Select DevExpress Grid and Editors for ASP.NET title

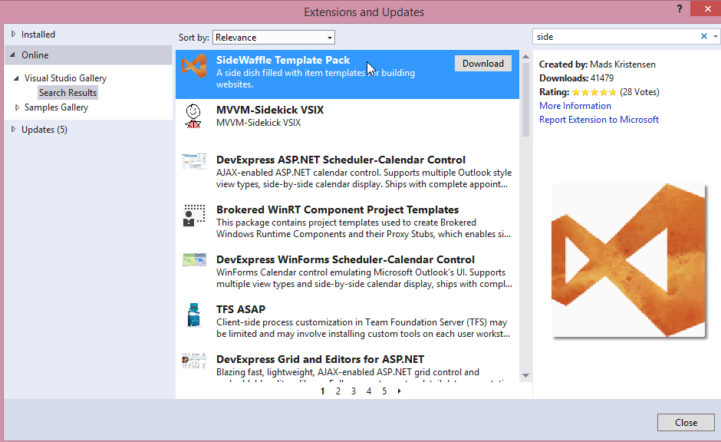(320, 359)
